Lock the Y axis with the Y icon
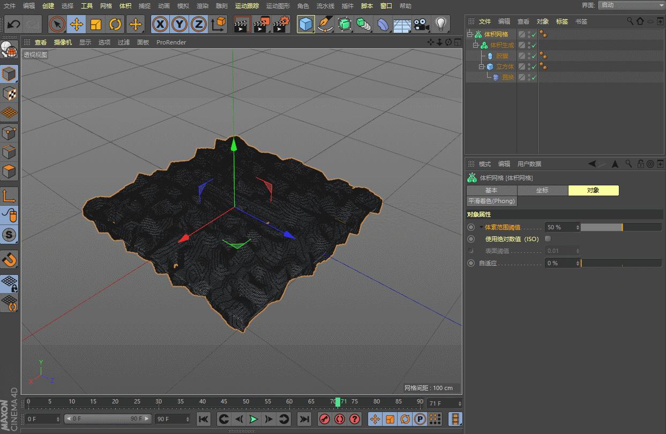666x434 pixels. tap(179, 24)
